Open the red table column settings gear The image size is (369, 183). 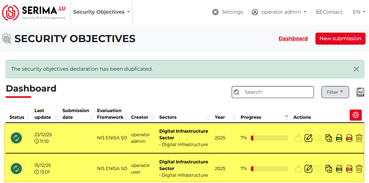tap(356, 115)
